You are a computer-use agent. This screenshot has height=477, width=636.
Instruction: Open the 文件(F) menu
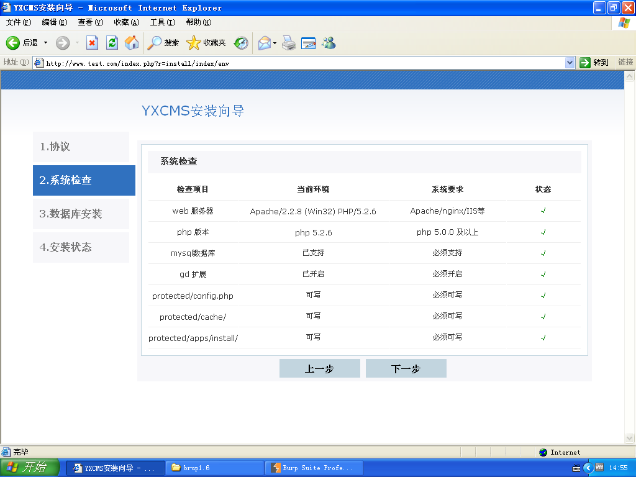tap(19, 22)
